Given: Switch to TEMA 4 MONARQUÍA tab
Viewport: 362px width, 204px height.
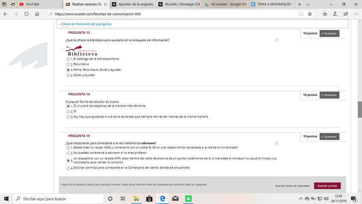Looking at the screenshot, I should [x=272, y=4].
